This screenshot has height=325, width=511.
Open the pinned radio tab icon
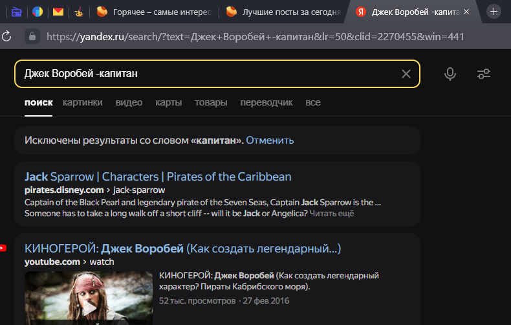16,12
